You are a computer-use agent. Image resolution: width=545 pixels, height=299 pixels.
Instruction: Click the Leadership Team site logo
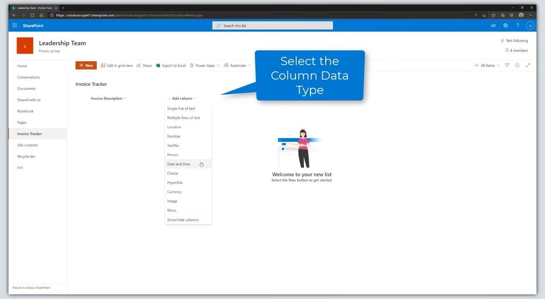pos(25,46)
